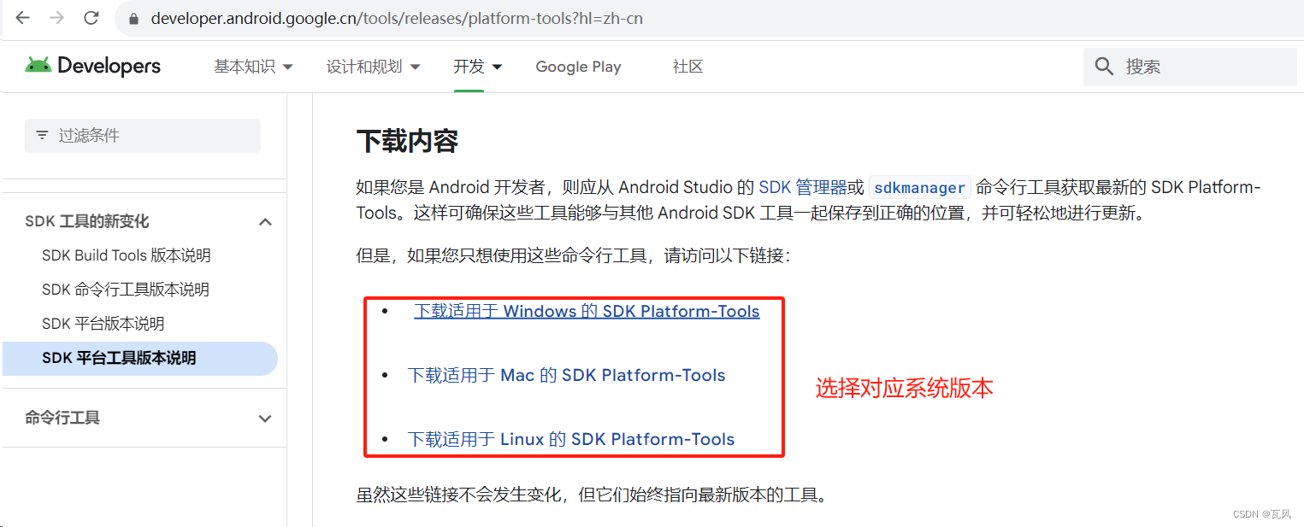Collapse the SDK 工具的新变化 section
Screen dimensions: 1304x527
coord(265,222)
